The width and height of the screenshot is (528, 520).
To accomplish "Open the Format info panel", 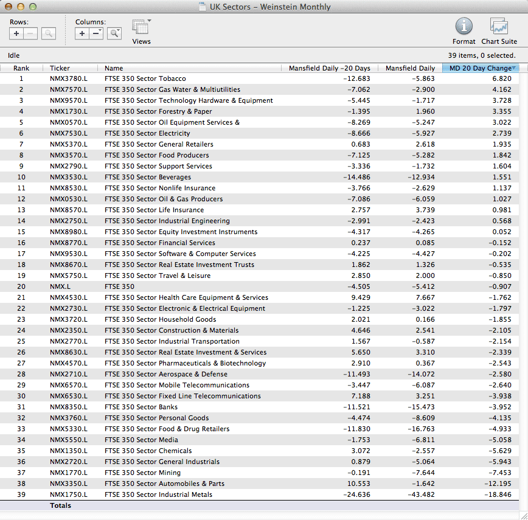I will point(464,26).
